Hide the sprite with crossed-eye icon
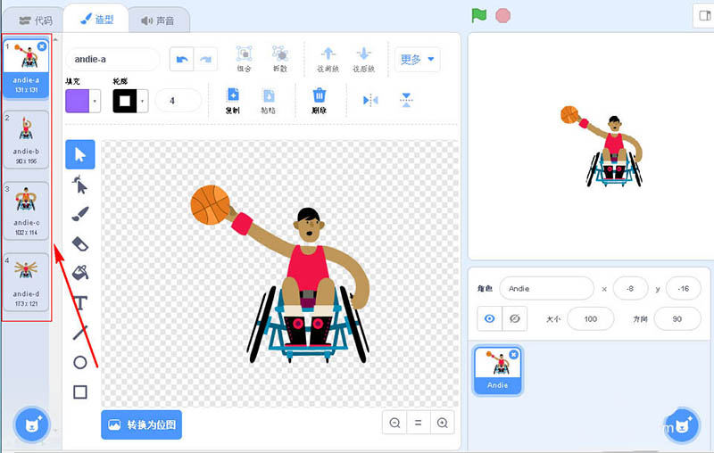The height and width of the screenshot is (453, 714). (x=515, y=318)
